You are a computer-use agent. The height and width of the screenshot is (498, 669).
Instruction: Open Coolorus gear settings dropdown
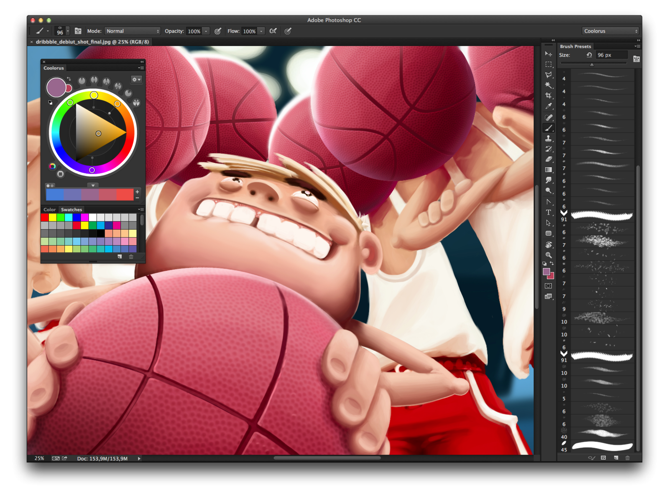tap(136, 79)
